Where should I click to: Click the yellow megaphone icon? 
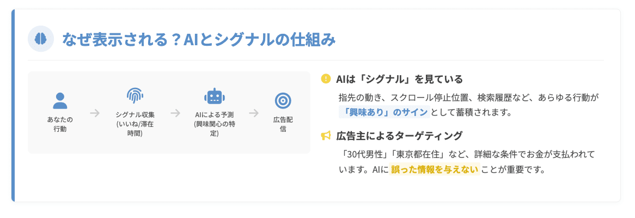(326, 136)
